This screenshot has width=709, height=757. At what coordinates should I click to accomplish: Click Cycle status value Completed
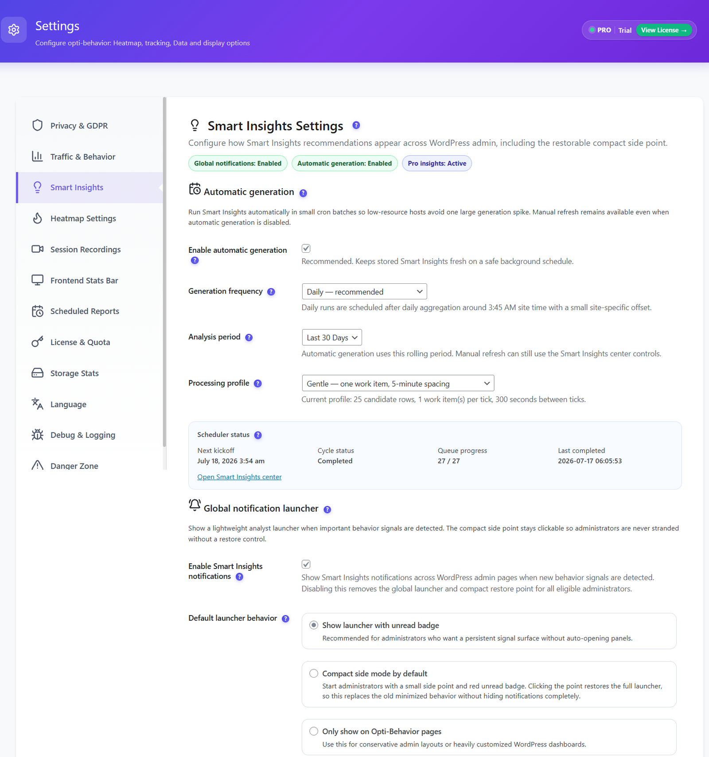335,461
